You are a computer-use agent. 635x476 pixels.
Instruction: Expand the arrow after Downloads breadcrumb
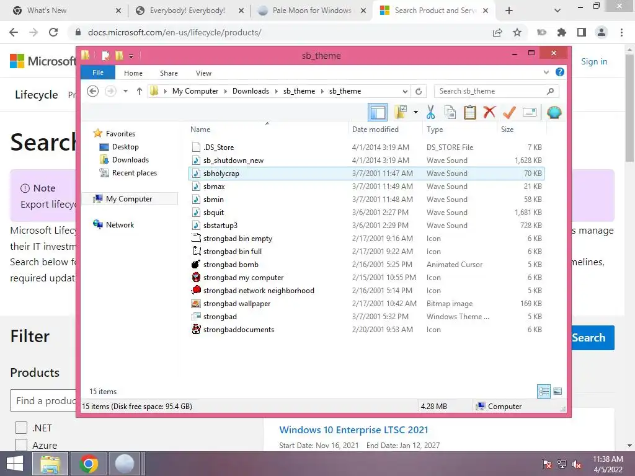pyautogui.click(x=276, y=91)
